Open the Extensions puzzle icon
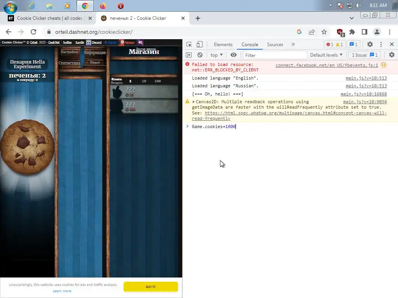398x298 pixels. pos(352,32)
